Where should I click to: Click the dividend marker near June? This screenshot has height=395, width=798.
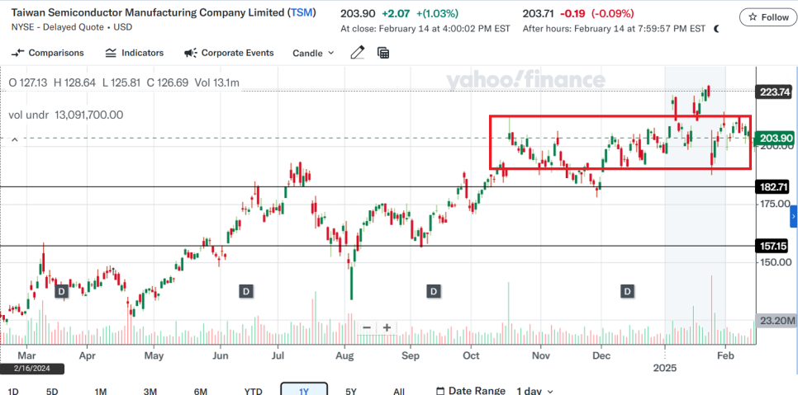(x=246, y=291)
